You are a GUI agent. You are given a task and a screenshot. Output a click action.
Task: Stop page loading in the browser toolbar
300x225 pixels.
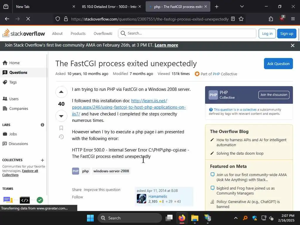(28, 19)
